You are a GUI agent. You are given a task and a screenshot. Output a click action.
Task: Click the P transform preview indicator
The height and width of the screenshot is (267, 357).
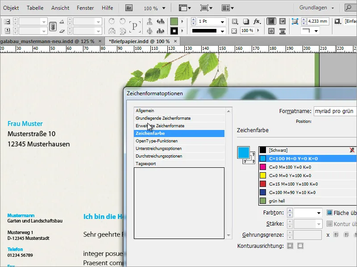click(135, 27)
